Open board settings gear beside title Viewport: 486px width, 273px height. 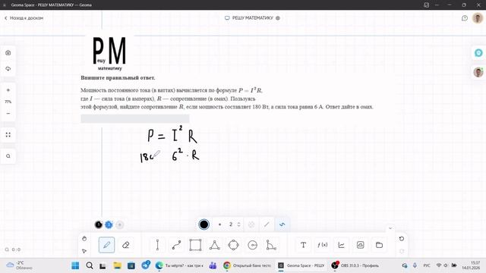(x=278, y=18)
